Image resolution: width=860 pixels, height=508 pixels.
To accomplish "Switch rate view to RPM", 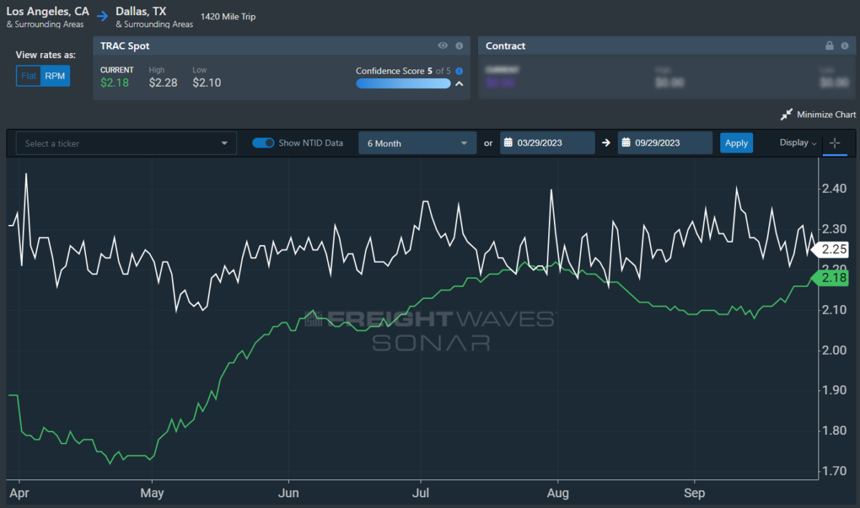I will (x=55, y=75).
